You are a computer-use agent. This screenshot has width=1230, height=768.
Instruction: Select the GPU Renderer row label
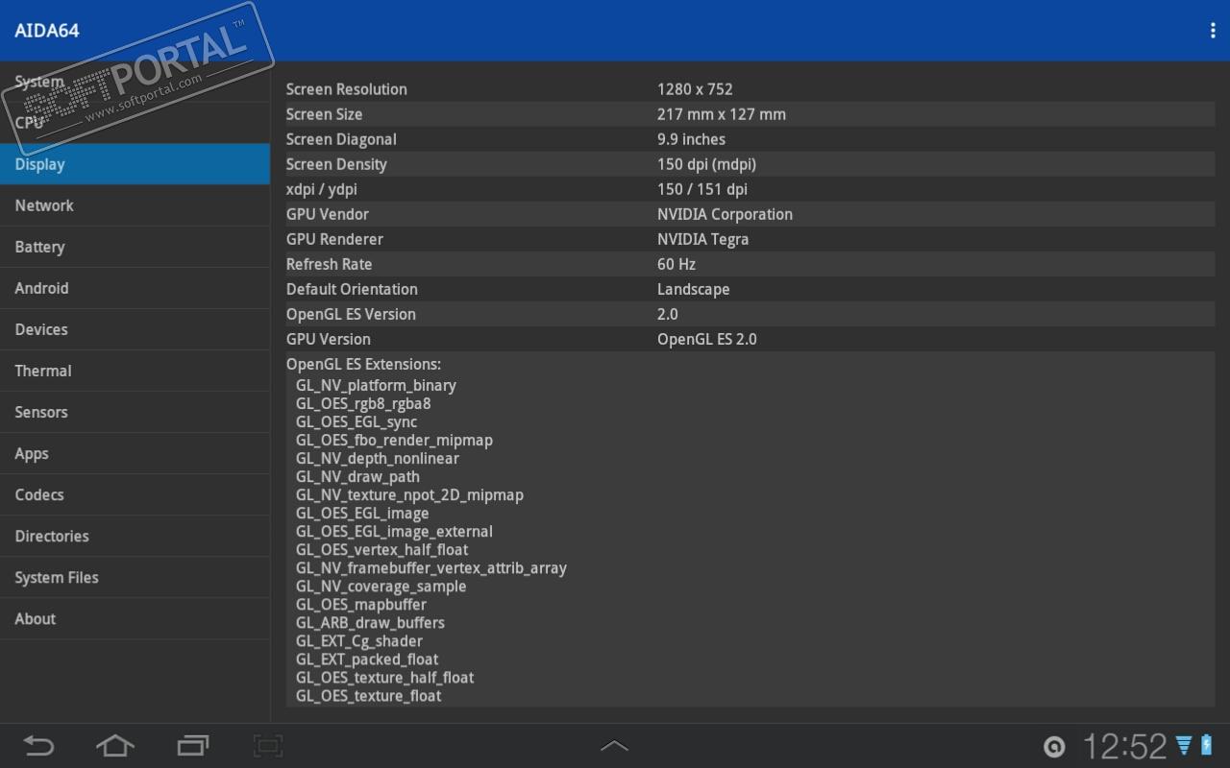pyautogui.click(x=334, y=239)
